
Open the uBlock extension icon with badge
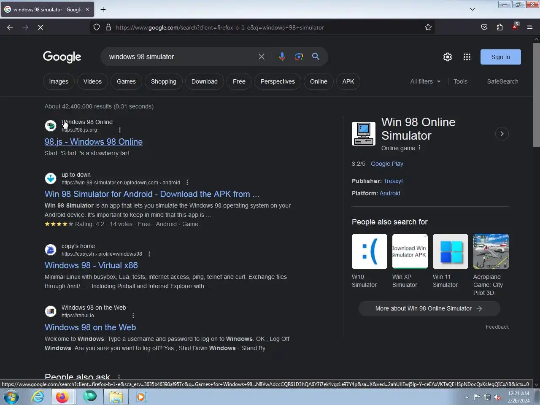(x=515, y=27)
